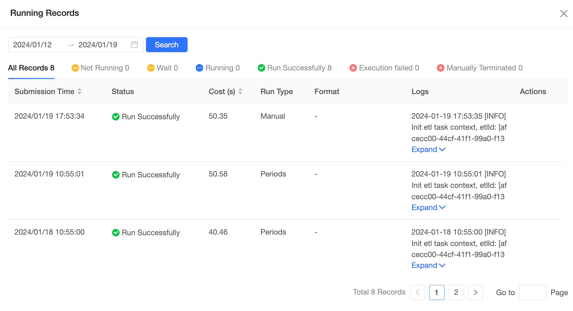Expand logs for 17:53:34 manual run

[428, 149]
